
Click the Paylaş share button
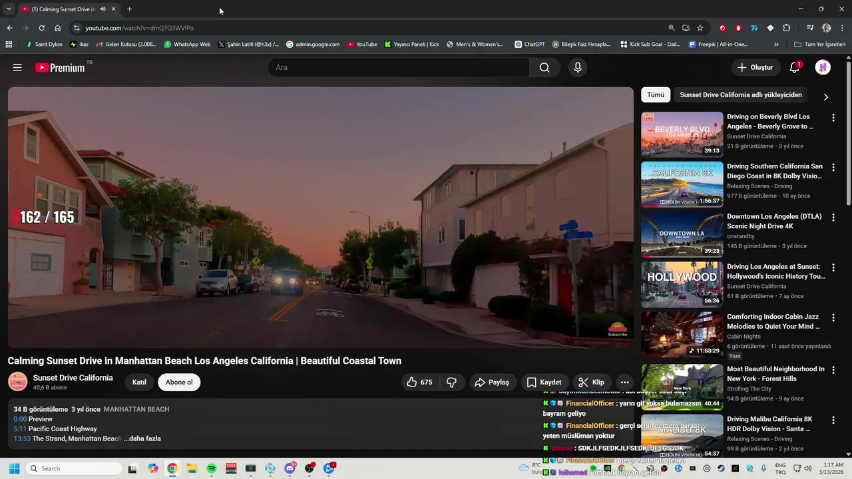point(492,382)
